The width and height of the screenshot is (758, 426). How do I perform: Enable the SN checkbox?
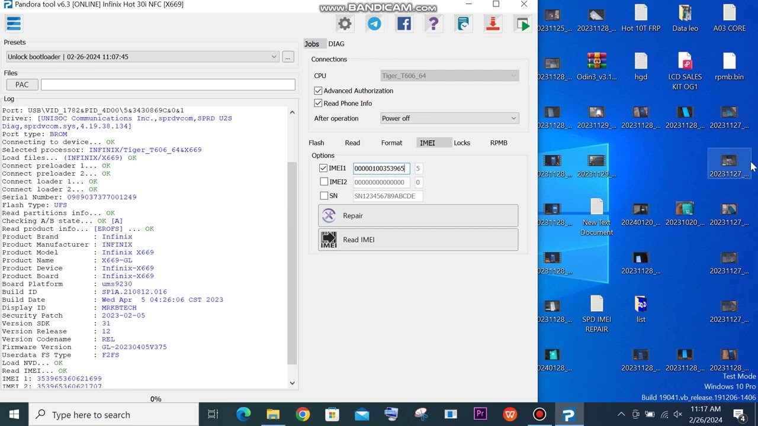323,196
